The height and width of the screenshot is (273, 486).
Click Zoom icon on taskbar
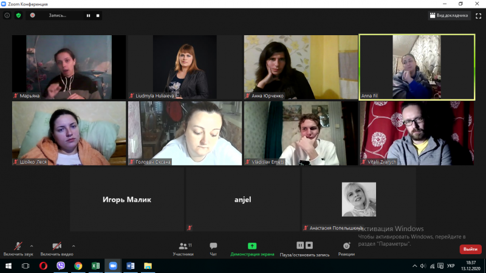113,266
